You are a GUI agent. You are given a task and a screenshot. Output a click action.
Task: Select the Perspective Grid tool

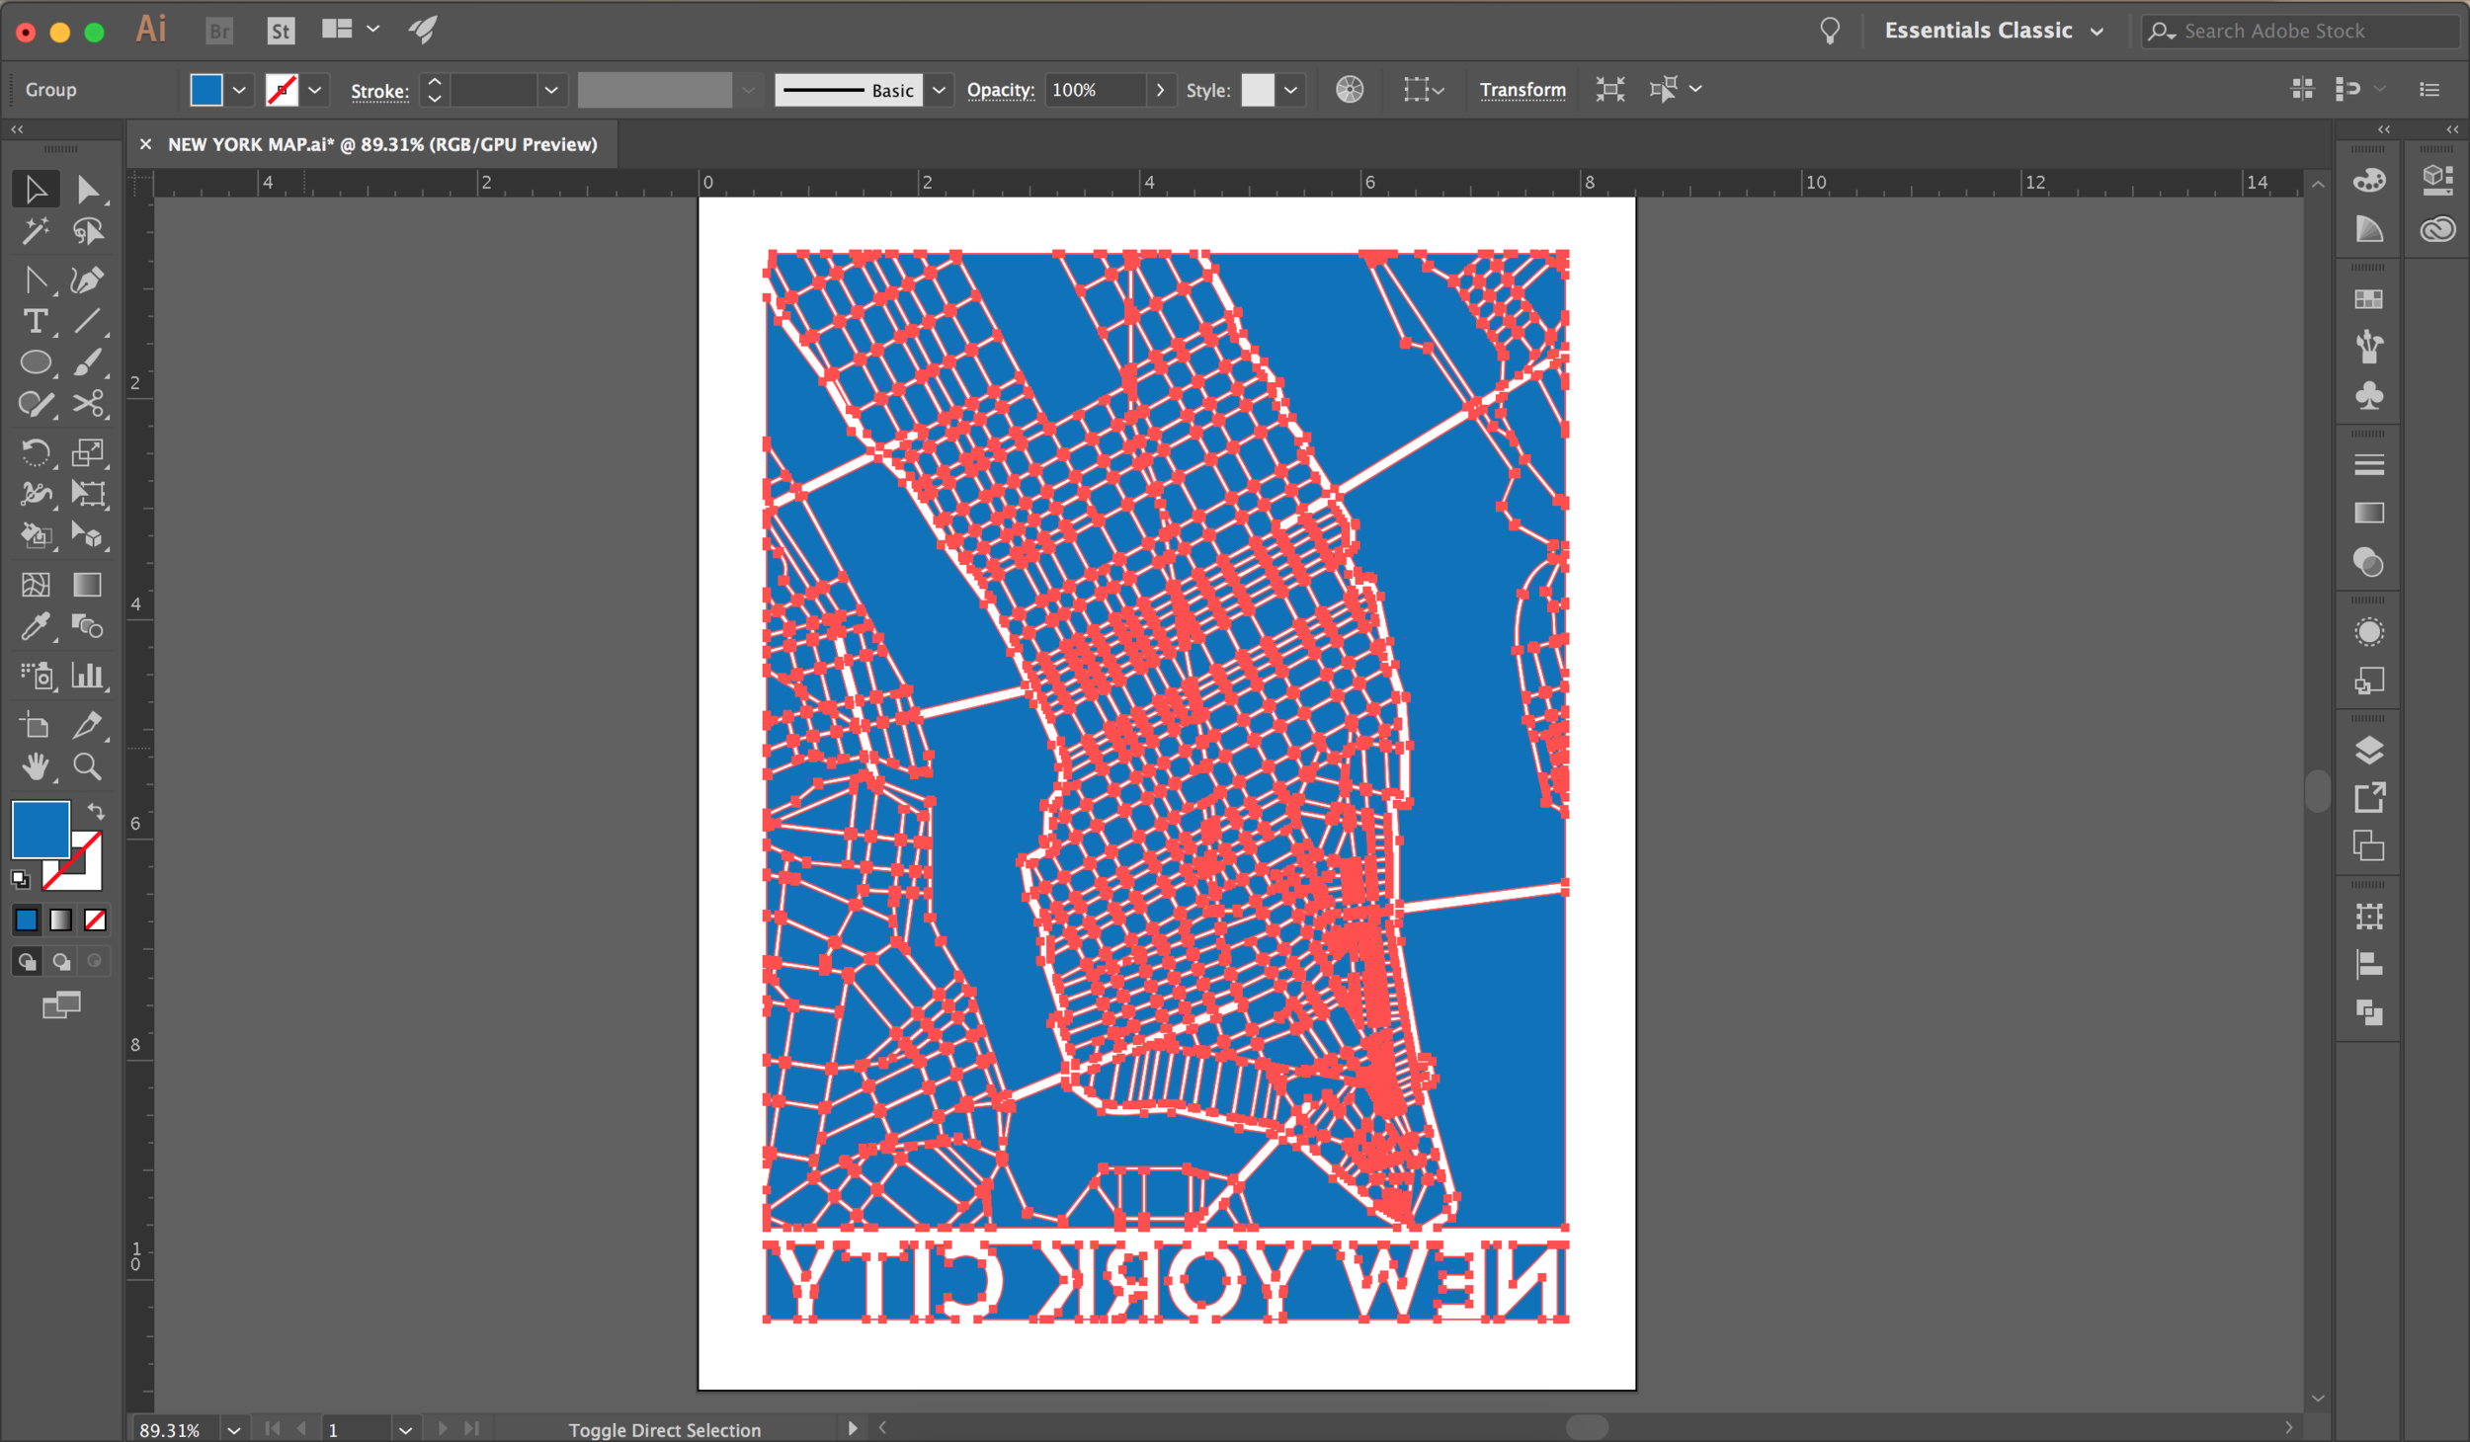point(87,535)
